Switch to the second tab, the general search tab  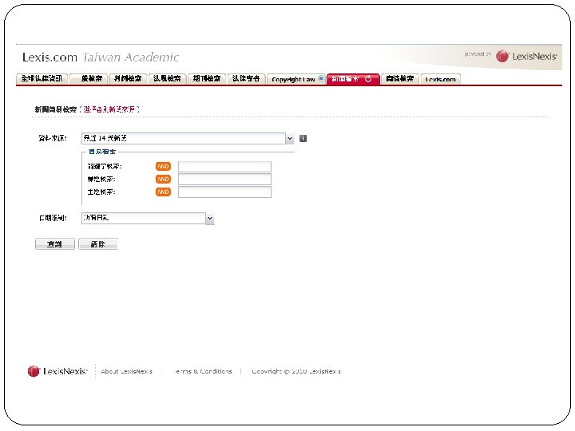coord(89,79)
